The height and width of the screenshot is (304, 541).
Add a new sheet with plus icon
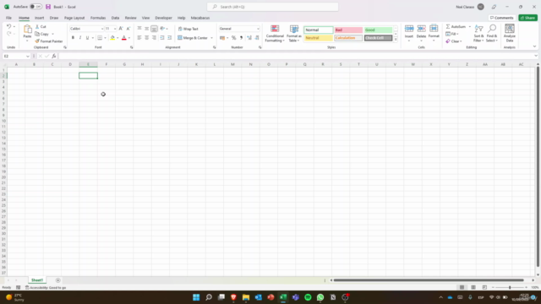click(x=58, y=280)
